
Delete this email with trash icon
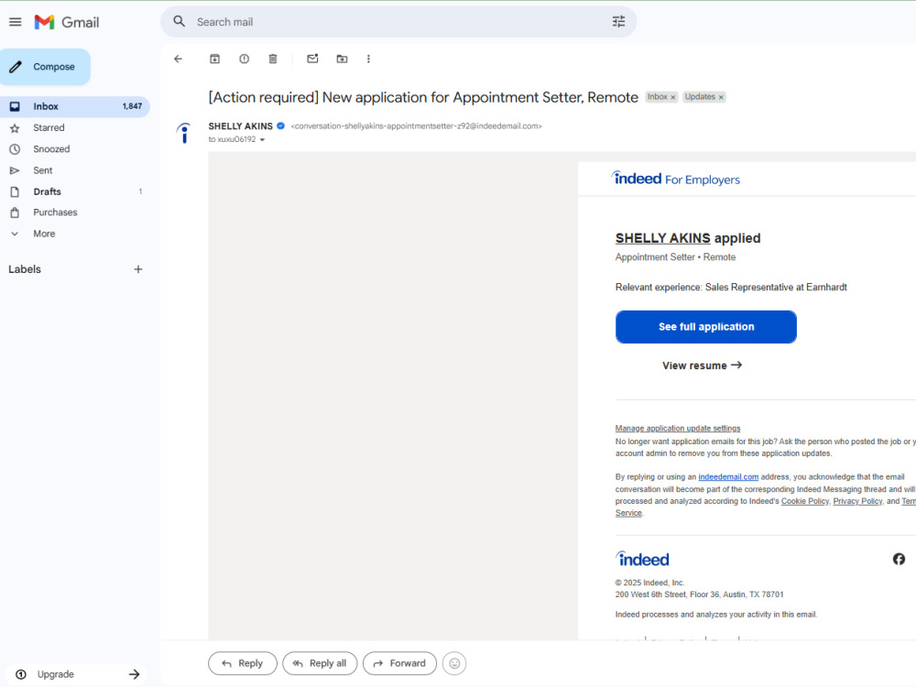click(x=273, y=59)
